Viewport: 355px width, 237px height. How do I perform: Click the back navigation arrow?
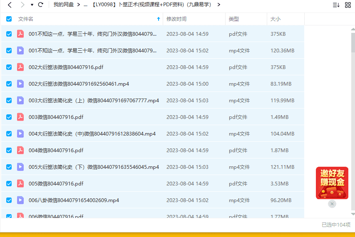[10, 5]
